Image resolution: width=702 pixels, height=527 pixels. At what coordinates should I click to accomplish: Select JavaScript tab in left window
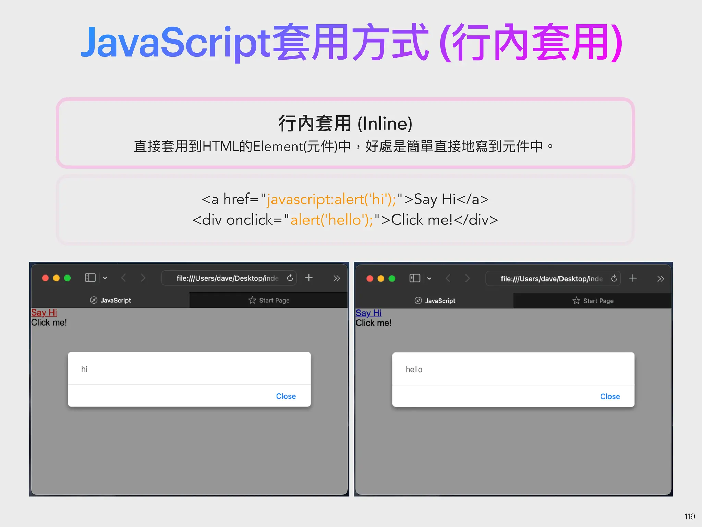pos(110,300)
